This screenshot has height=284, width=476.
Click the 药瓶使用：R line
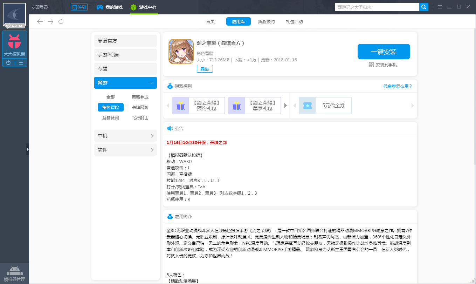pyautogui.click(x=178, y=200)
